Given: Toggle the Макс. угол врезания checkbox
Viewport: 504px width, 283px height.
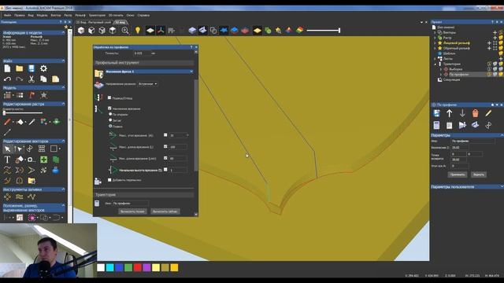Looking at the screenshot, I should (165, 135).
